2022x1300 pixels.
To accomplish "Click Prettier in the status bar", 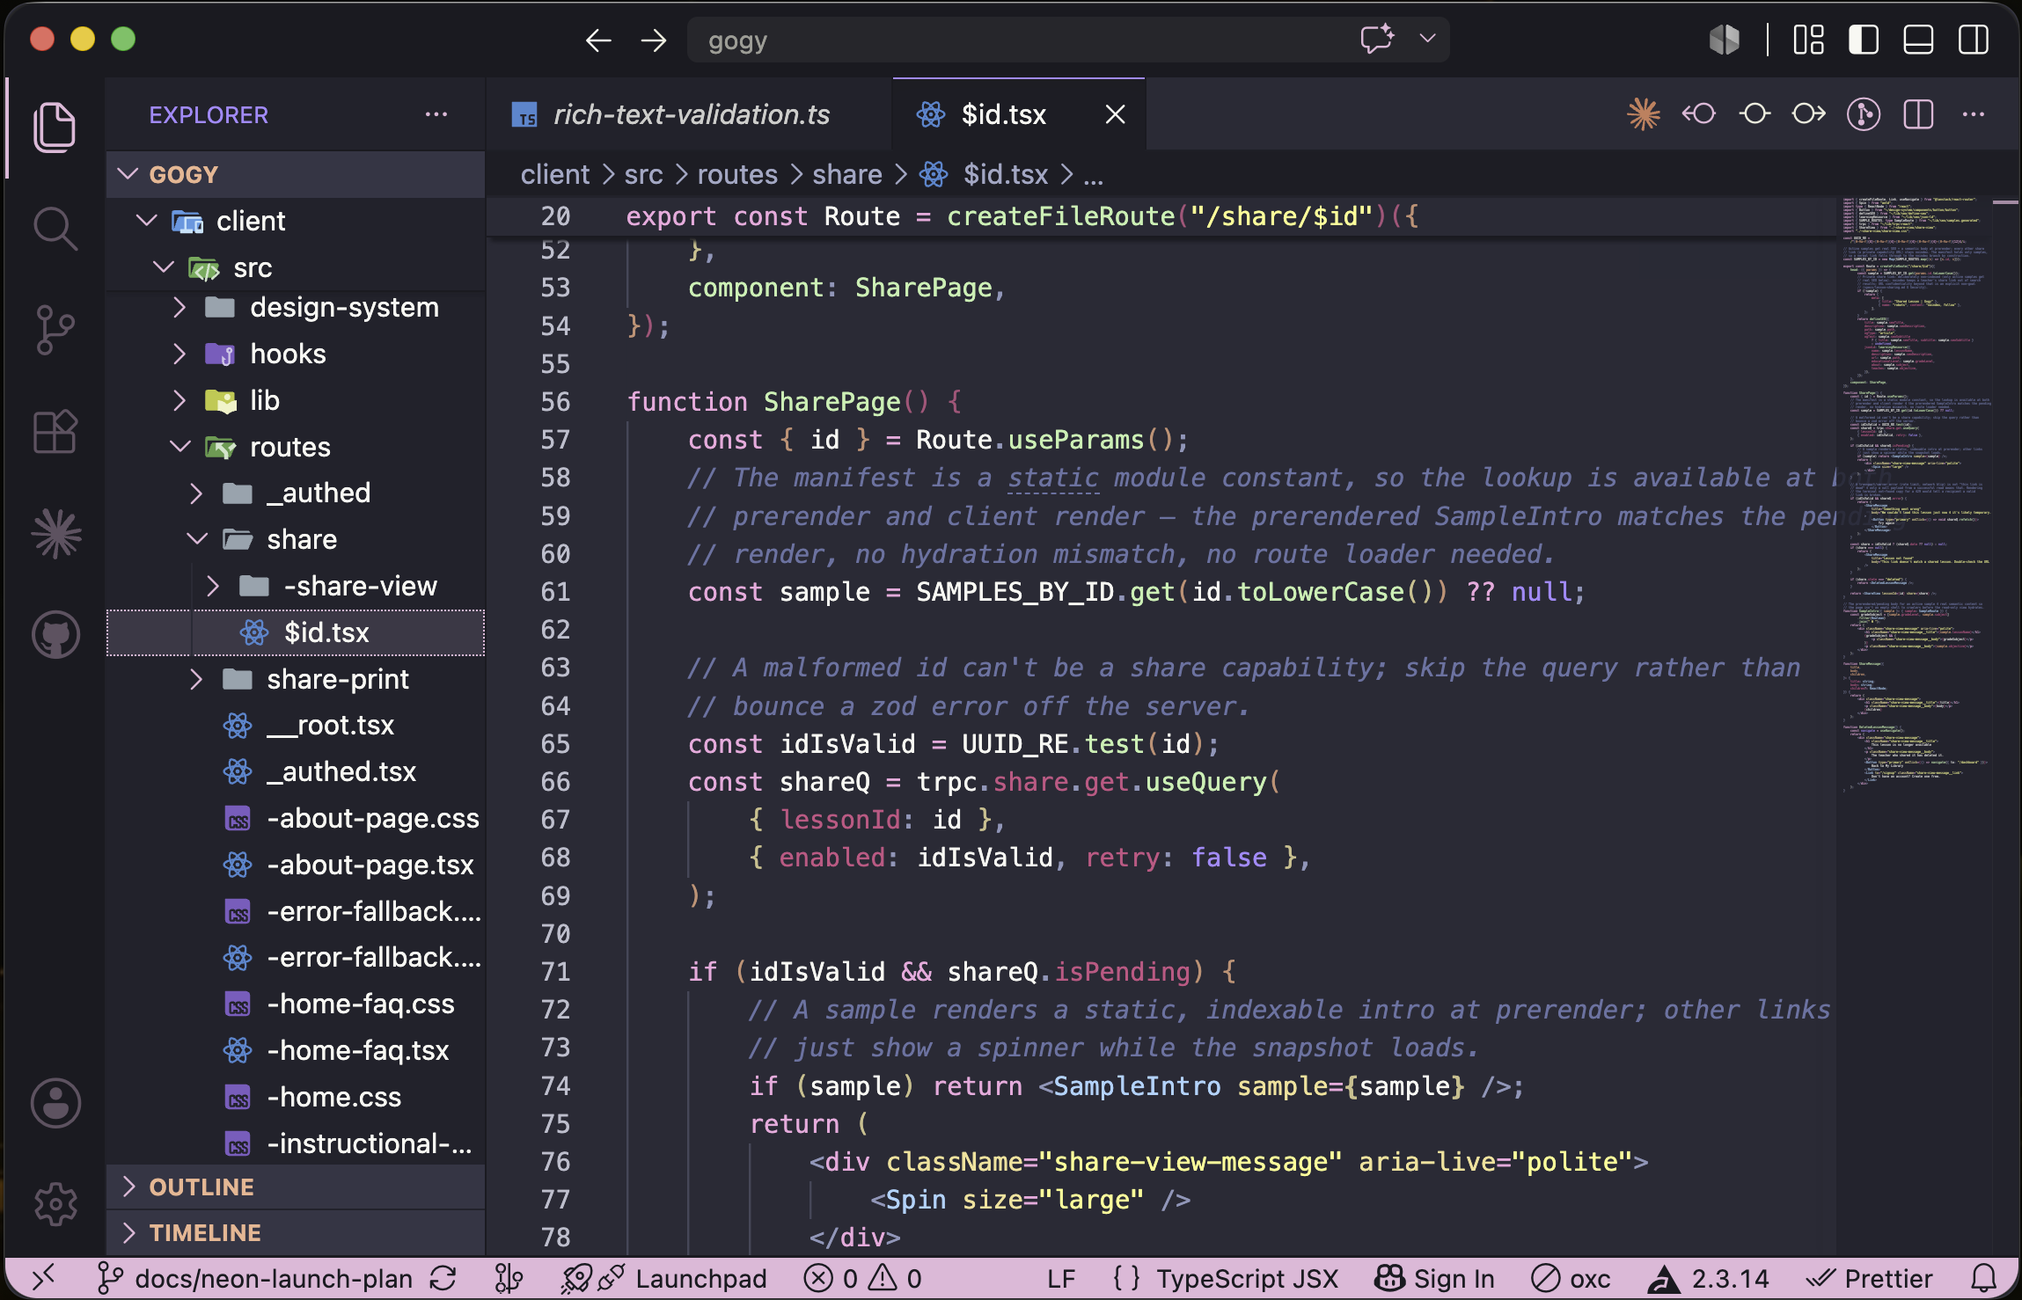I will click(x=1869, y=1278).
